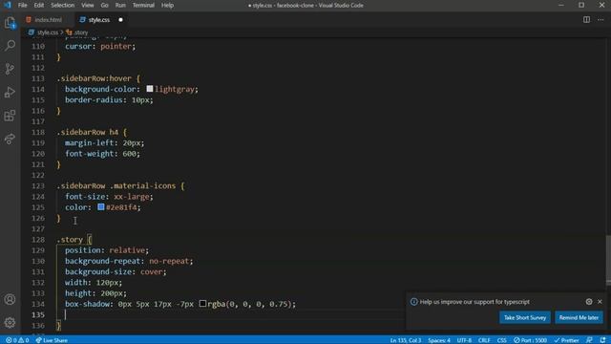611x344 pixels.
Task: Click the Port : 5500 Live Server status
Action: tap(530, 340)
